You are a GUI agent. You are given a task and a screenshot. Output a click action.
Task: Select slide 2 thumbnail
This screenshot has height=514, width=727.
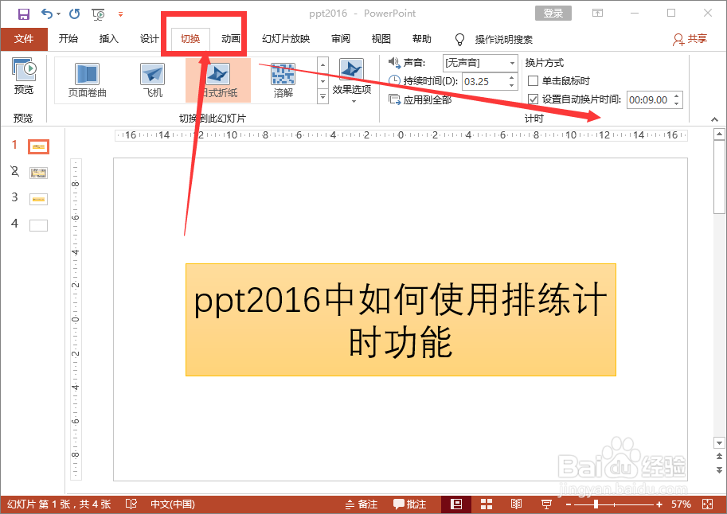pos(38,173)
